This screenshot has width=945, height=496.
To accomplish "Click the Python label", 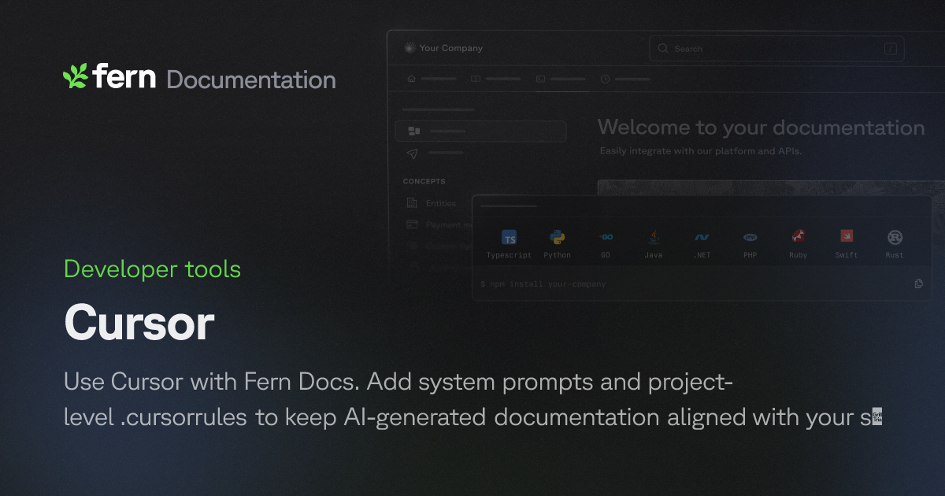I will click(558, 255).
